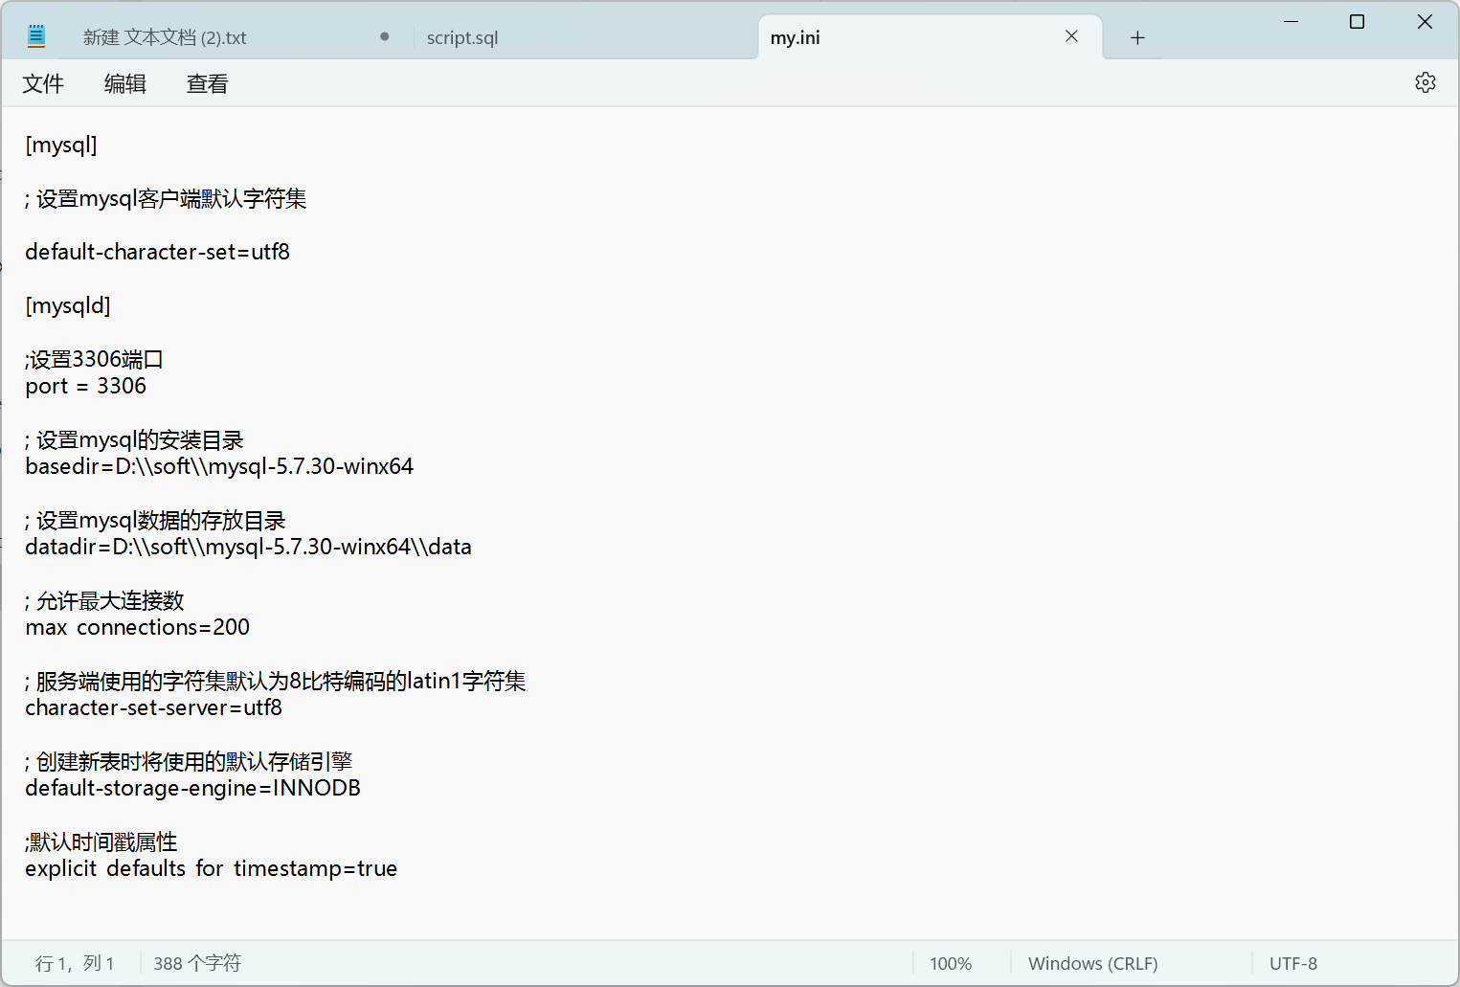
Task: Add a new tab with plus button
Action: [x=1137, y=37]
